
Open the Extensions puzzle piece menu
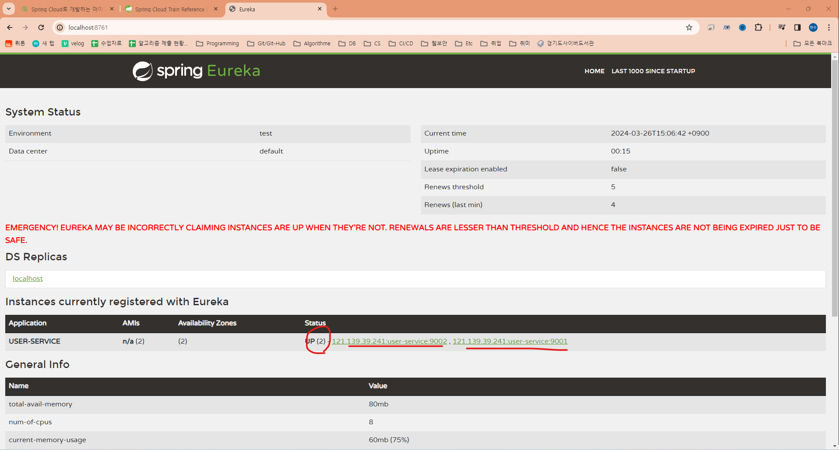coord(758,27)
